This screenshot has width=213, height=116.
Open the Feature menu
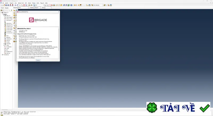click(x=34, y=3)
